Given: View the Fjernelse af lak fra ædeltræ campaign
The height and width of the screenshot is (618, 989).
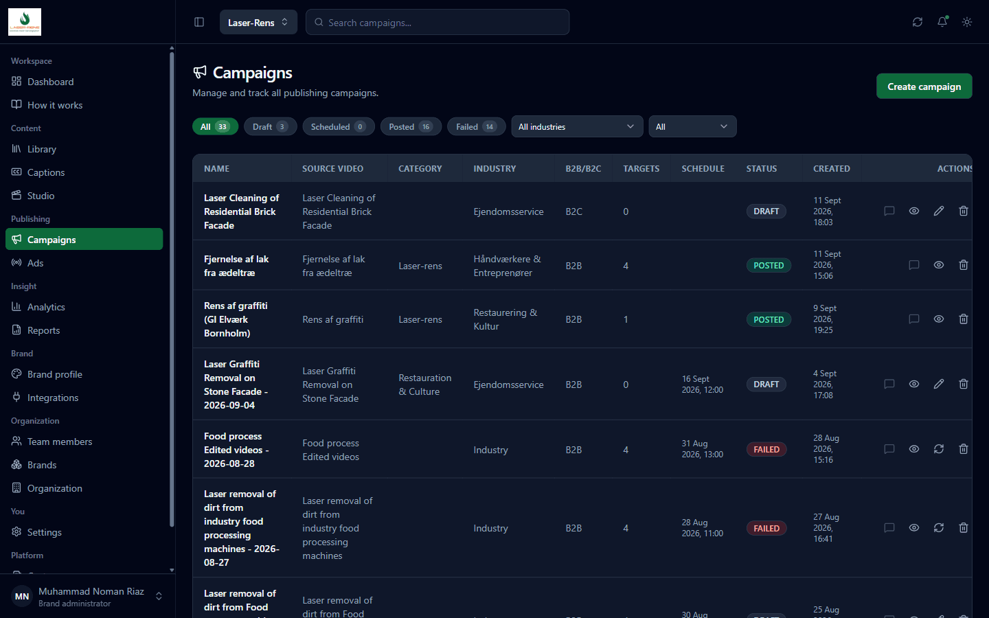Looking at the screenshot, I should [939, 265].
